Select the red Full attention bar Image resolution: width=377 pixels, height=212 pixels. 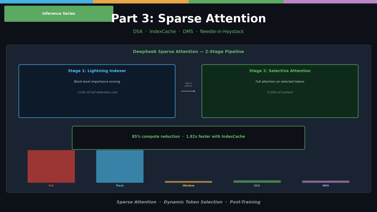click(x=51, y=166)
